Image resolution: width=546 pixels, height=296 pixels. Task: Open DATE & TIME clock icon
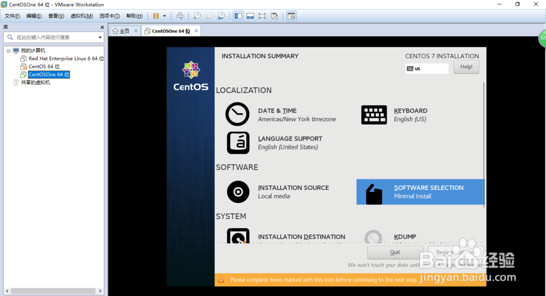pyautogui.click(x=238, y=114)
